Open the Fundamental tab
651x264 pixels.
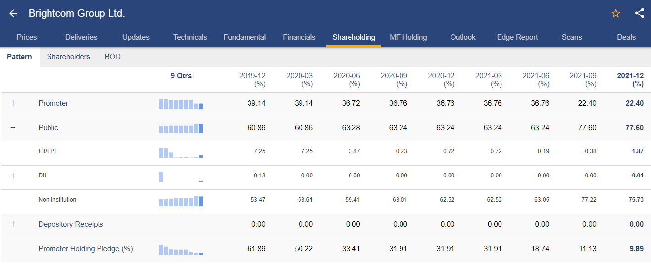[x=245, y=37]
